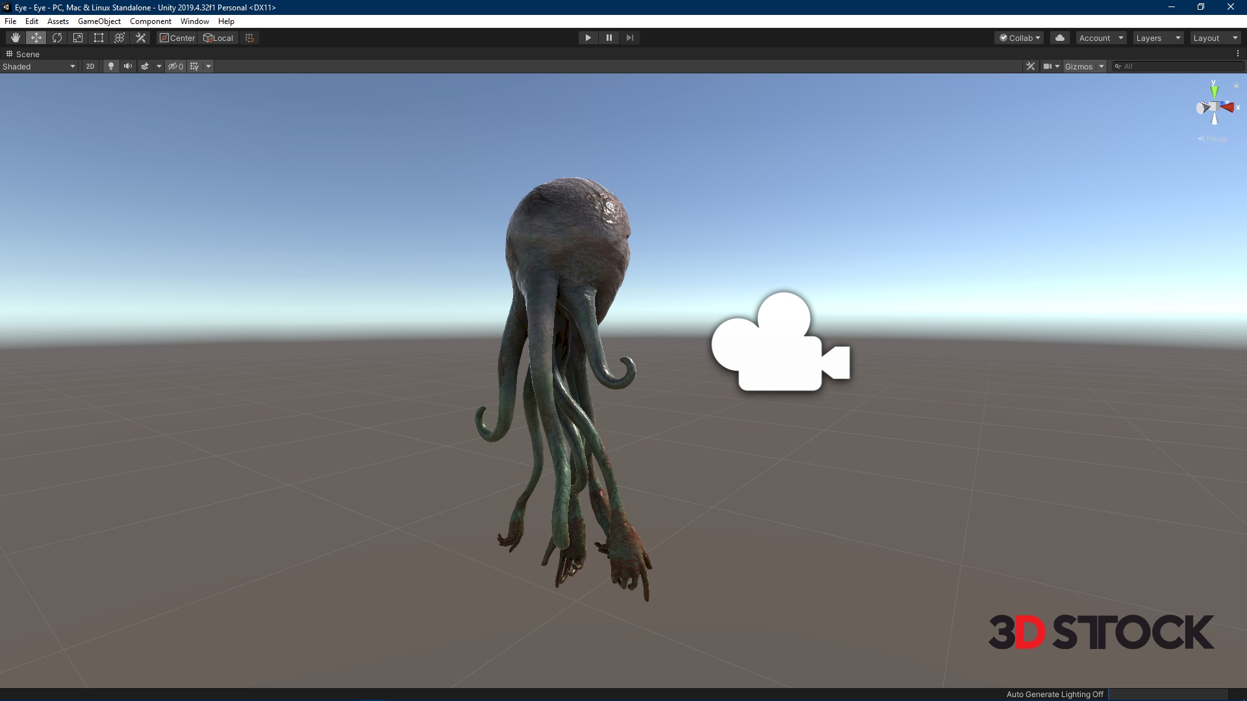Select the Hand tool
Image resolution: width=1247 pixels, height=701 pixels.
[15, 38]
